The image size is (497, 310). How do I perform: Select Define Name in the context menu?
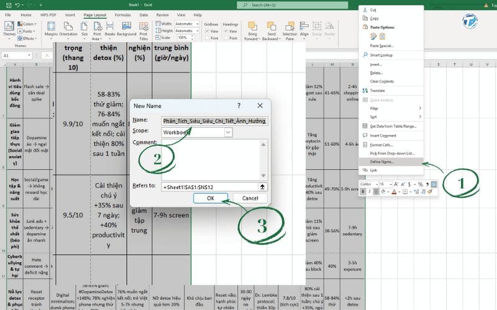coord(391,162)
